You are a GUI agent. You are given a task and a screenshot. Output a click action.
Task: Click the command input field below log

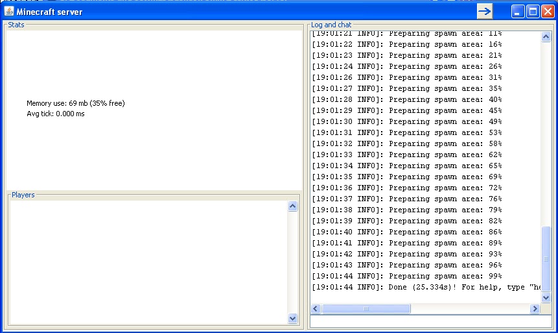point(430,321)
